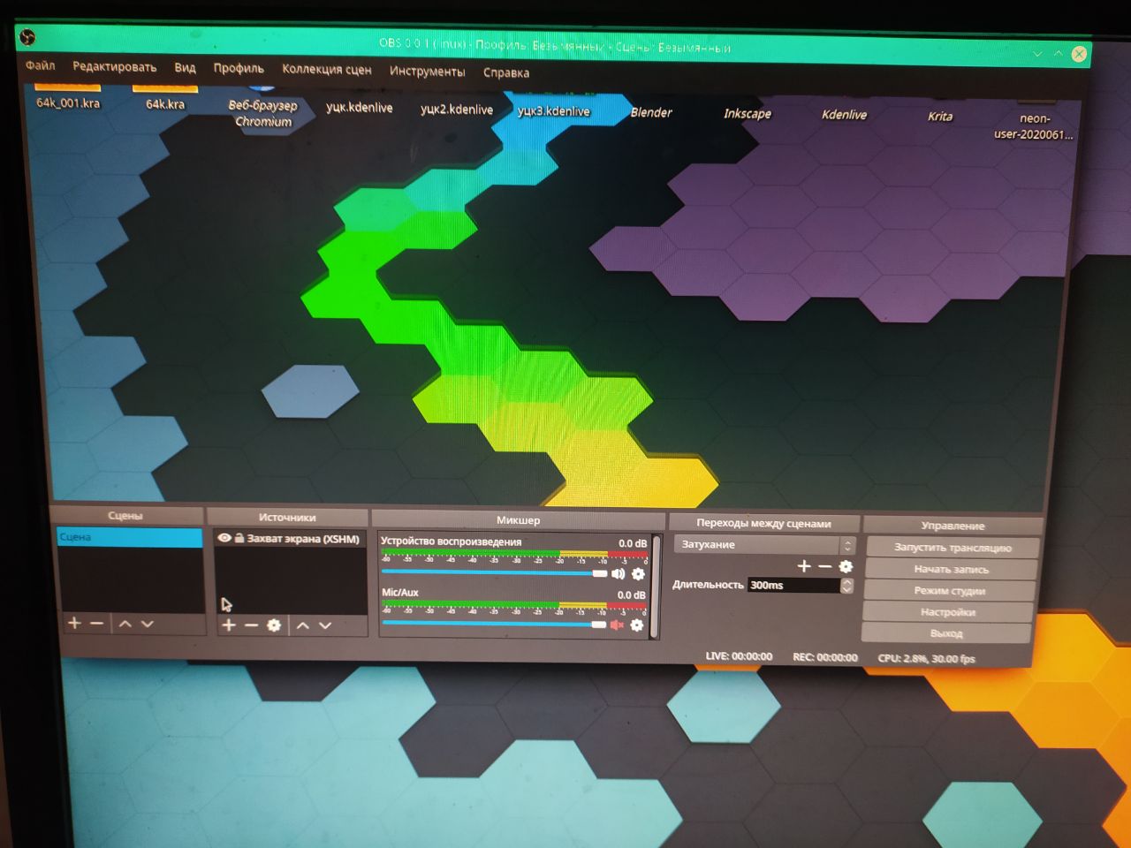1131x848 pixels.
Task: Open the Вид menu
Action: (x=185, y=68)
